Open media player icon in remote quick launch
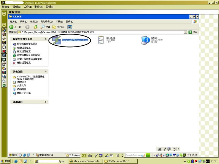The width and height of the screenshot is (219, 164). [20, 155]
